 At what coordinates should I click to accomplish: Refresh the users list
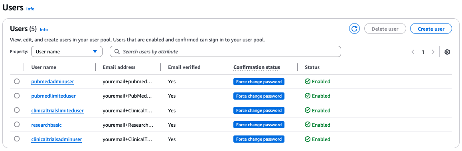click(x=355, y=29)
